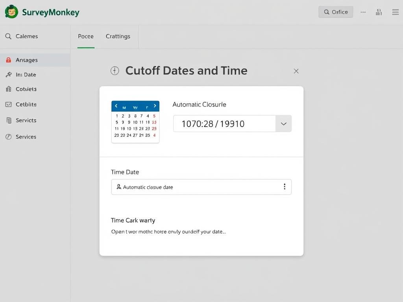This screenshot has width=403, height=302.
Task: Expand options for Automatic clasue date field
Action: (285, 187)
